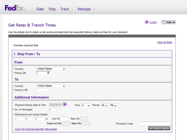
Task: Click the Width dimension field
Action: tap(30, 119)
